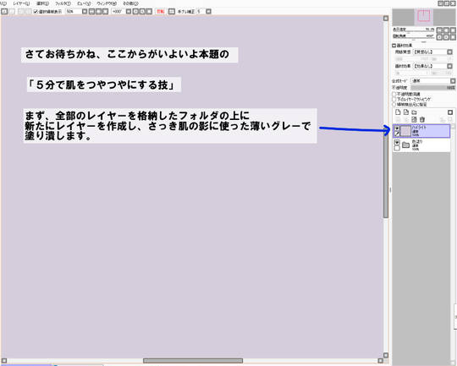Enable the 不透明度保護 checkbox
This screenshot has width=457, height=366.
click(x=394, y=94)
